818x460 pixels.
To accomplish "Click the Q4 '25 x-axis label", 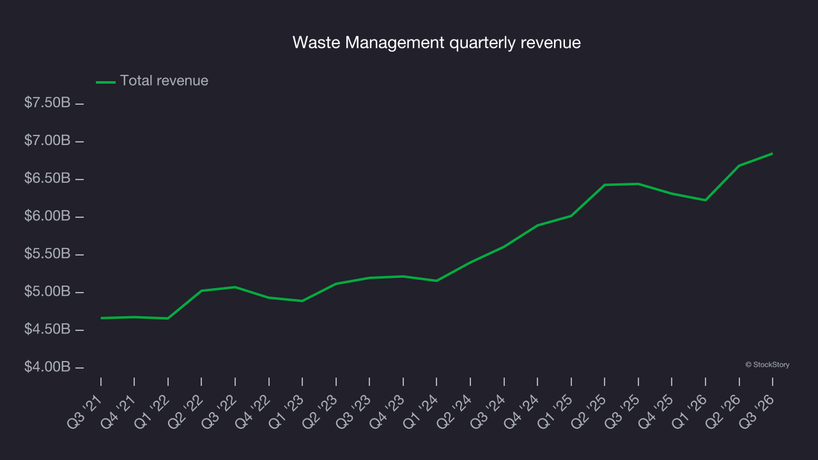I will [x=657, y=411].
